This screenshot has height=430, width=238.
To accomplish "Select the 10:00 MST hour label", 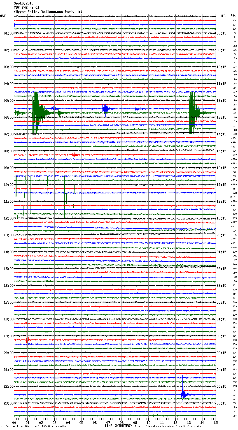I will [x=9, y=185].
